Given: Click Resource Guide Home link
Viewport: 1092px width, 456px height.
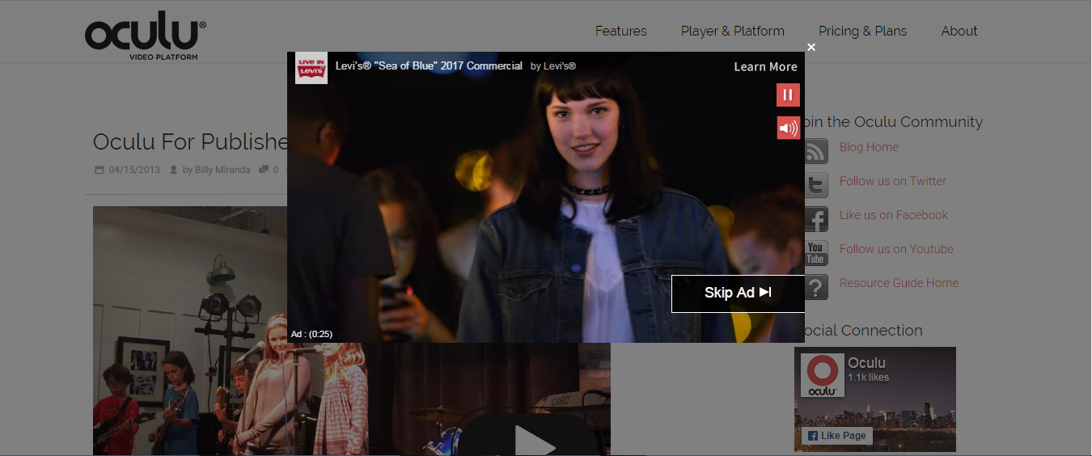Looking at the screenshot, I should coord(899,283).
